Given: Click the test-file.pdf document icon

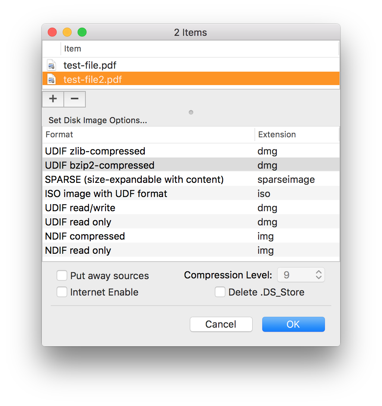Looking at the screenshot, I should pyautogui.click(x=51, y=65).
